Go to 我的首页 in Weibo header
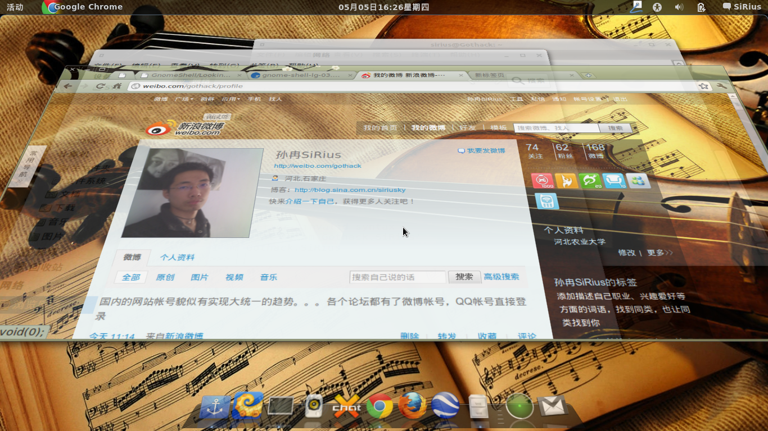 click(380, 128)
